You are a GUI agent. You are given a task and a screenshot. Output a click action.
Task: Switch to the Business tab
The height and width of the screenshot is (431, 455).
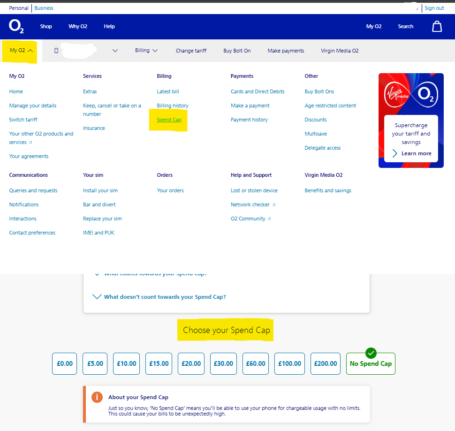pyautogui.click(x=44, y=8)
